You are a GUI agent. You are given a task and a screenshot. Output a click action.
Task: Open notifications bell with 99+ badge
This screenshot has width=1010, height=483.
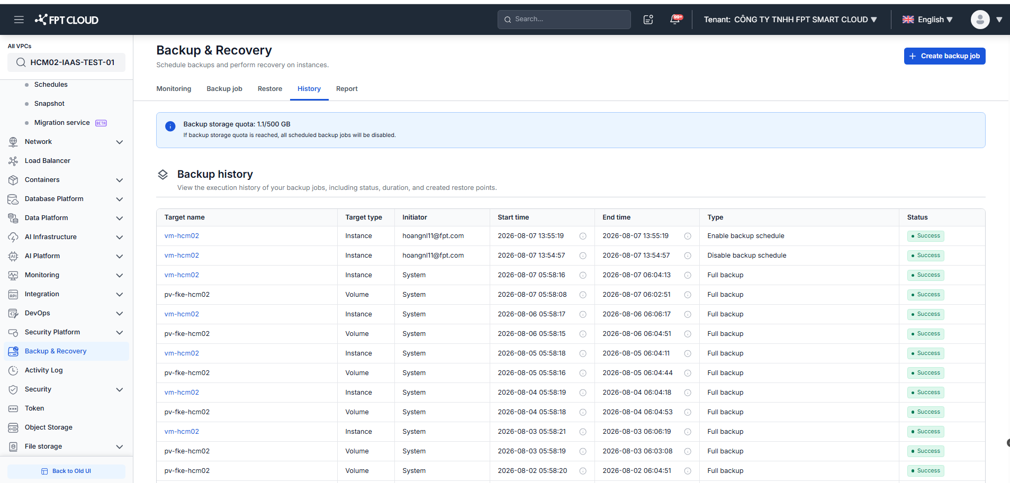coord(675,19)
